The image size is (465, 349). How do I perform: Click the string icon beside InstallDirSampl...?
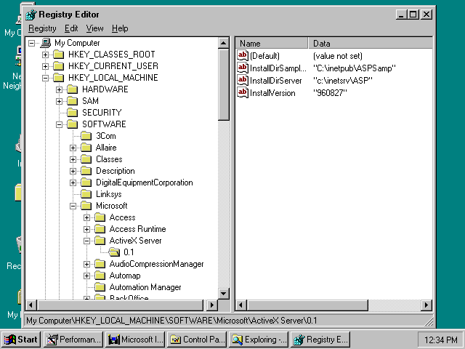pos(243,68)
